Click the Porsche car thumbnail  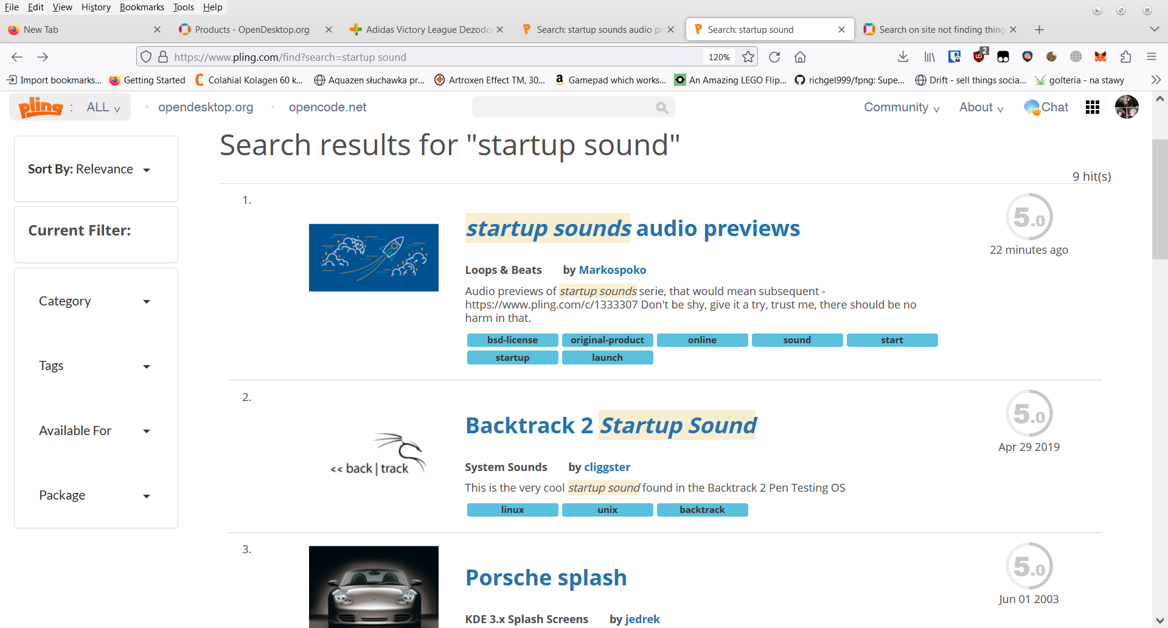point(374,587)
